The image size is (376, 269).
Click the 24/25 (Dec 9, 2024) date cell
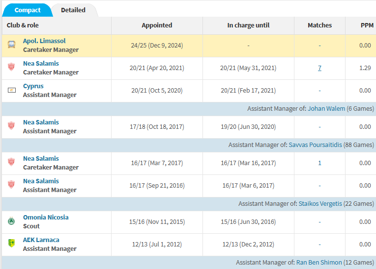157,46
